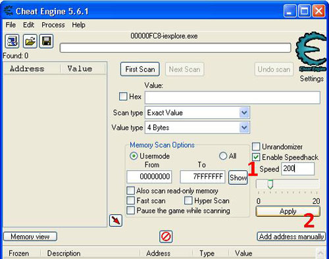Click the 00000FC8-iexplore.exe process label
This screenshot has height=259, width=329.
[x=164, y=36]
